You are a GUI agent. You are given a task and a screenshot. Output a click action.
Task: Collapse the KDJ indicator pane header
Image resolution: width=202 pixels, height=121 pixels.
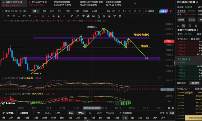pos(3,78)
